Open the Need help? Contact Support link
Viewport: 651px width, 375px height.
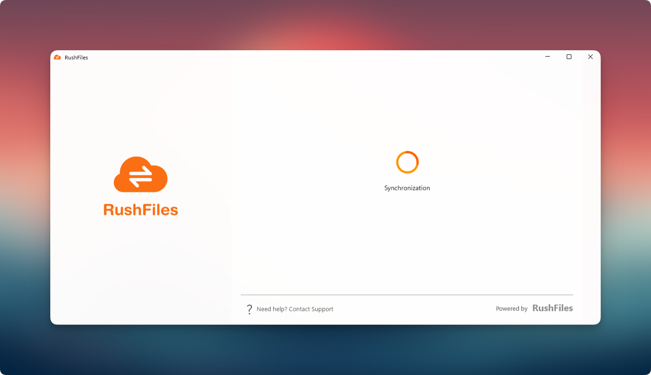295,309
